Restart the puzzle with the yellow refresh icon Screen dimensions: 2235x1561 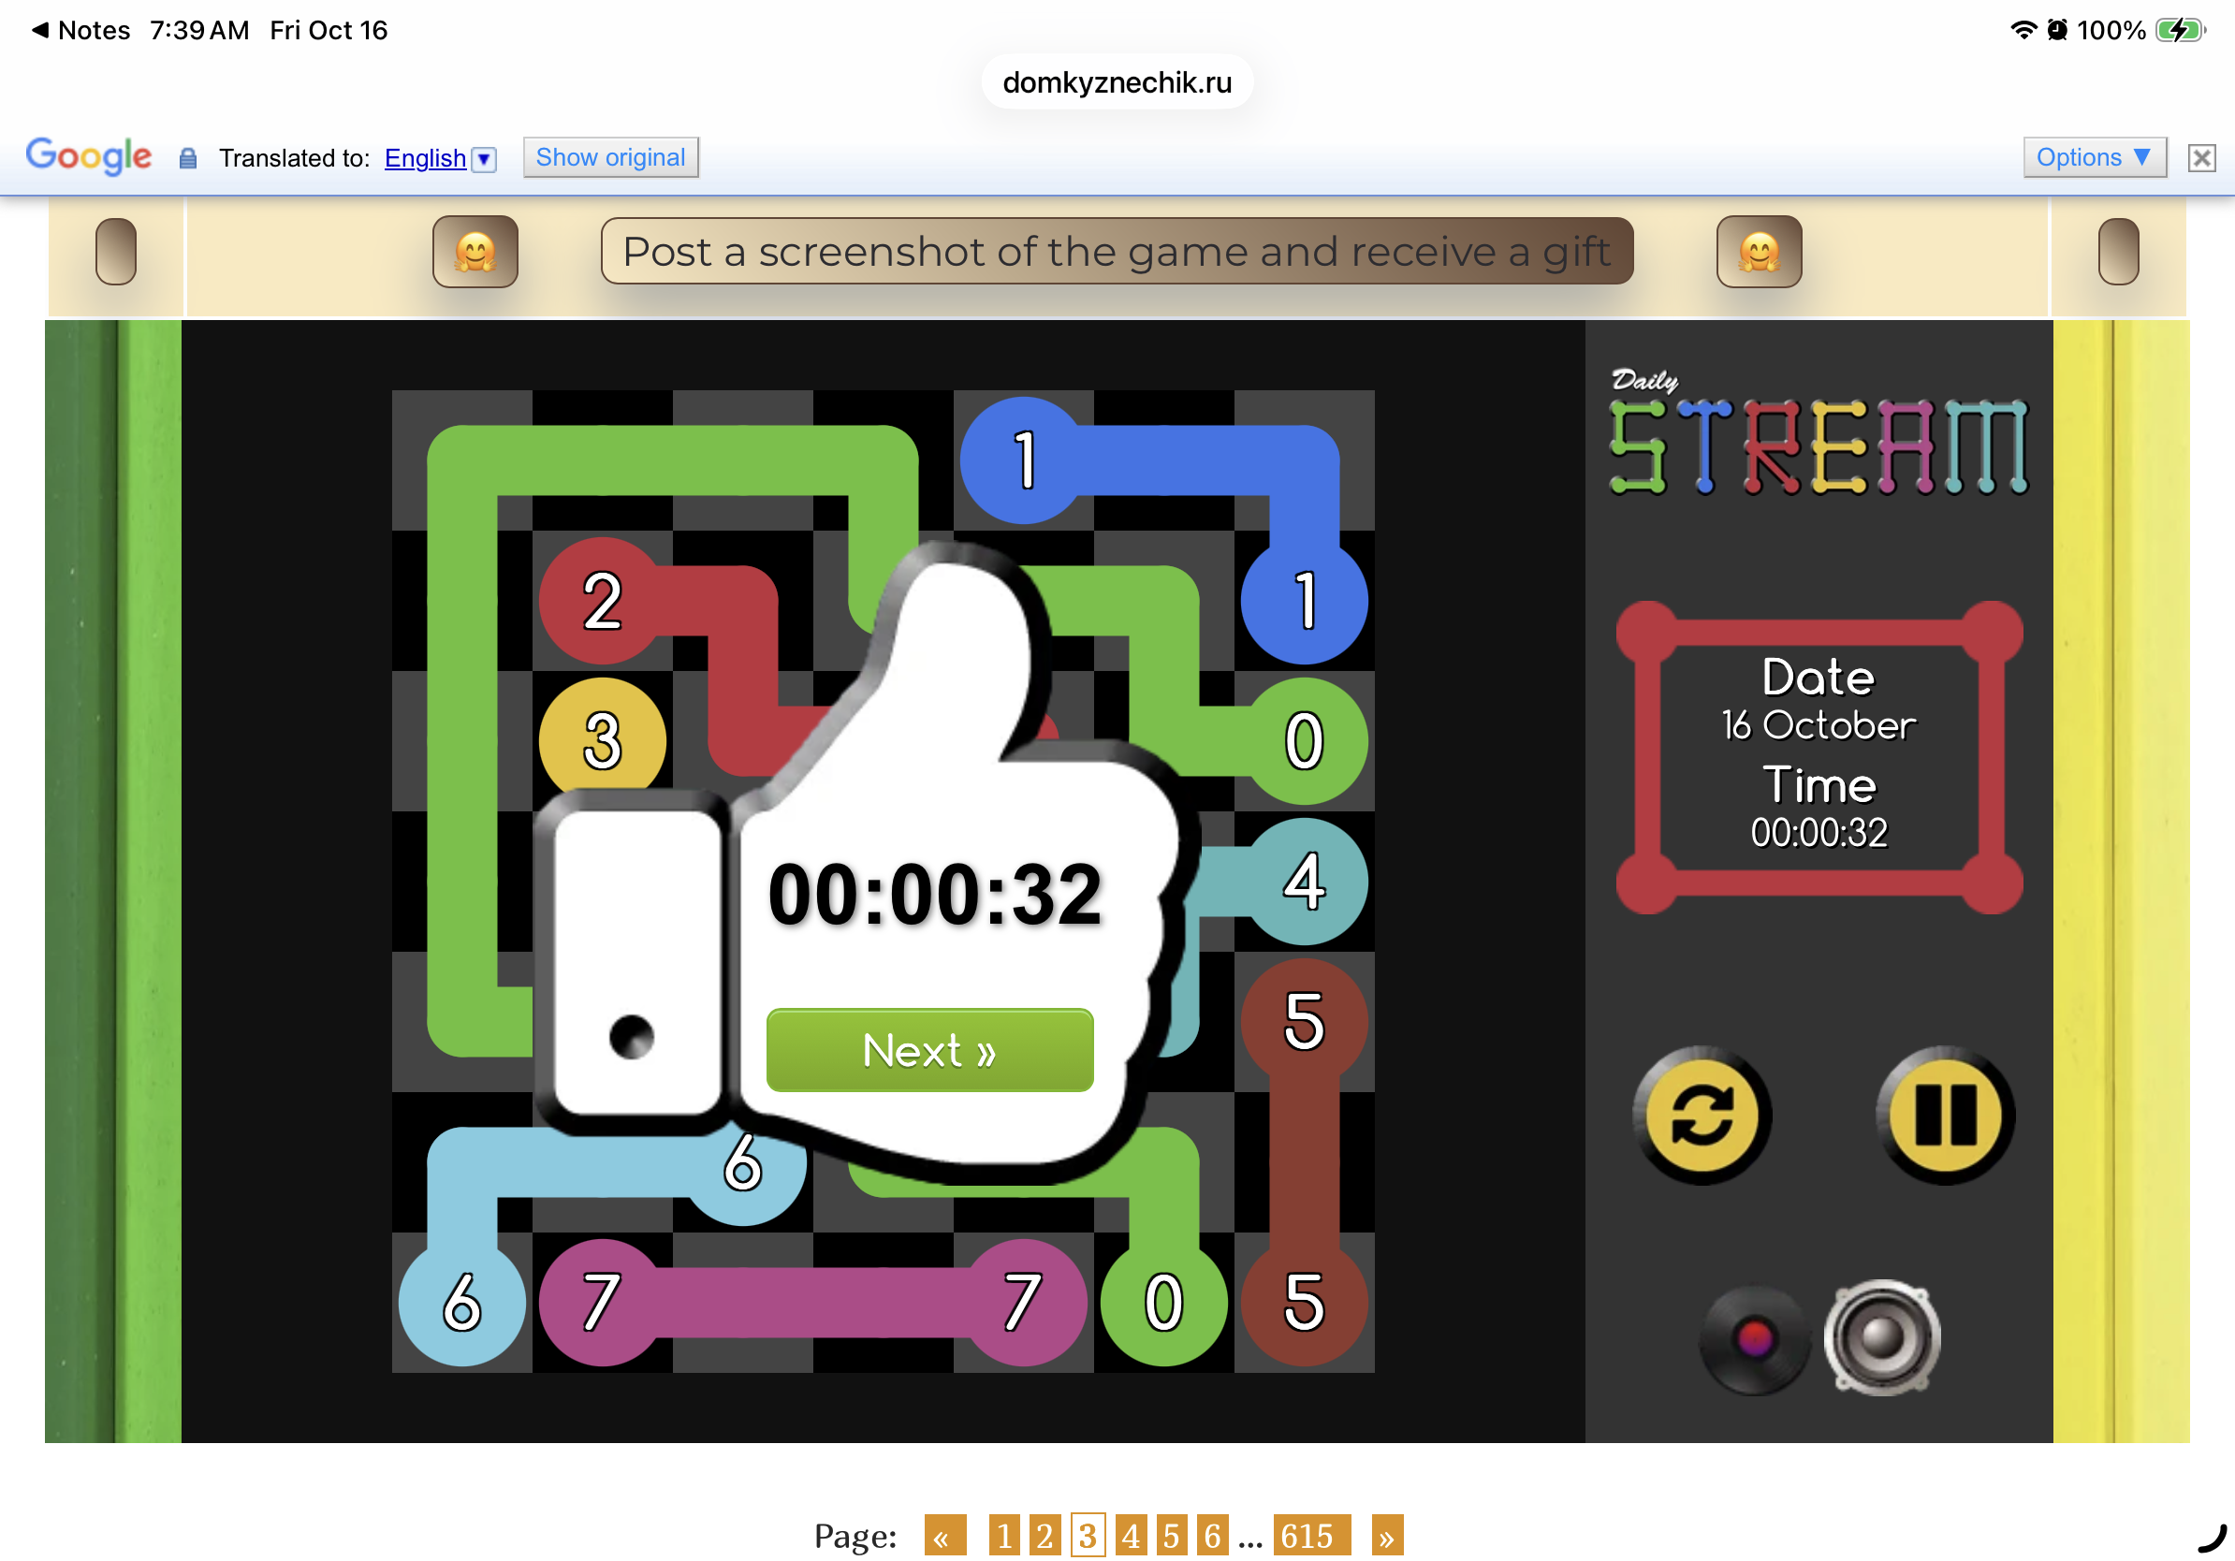pyautogui.click(x=1702, y=1116)
